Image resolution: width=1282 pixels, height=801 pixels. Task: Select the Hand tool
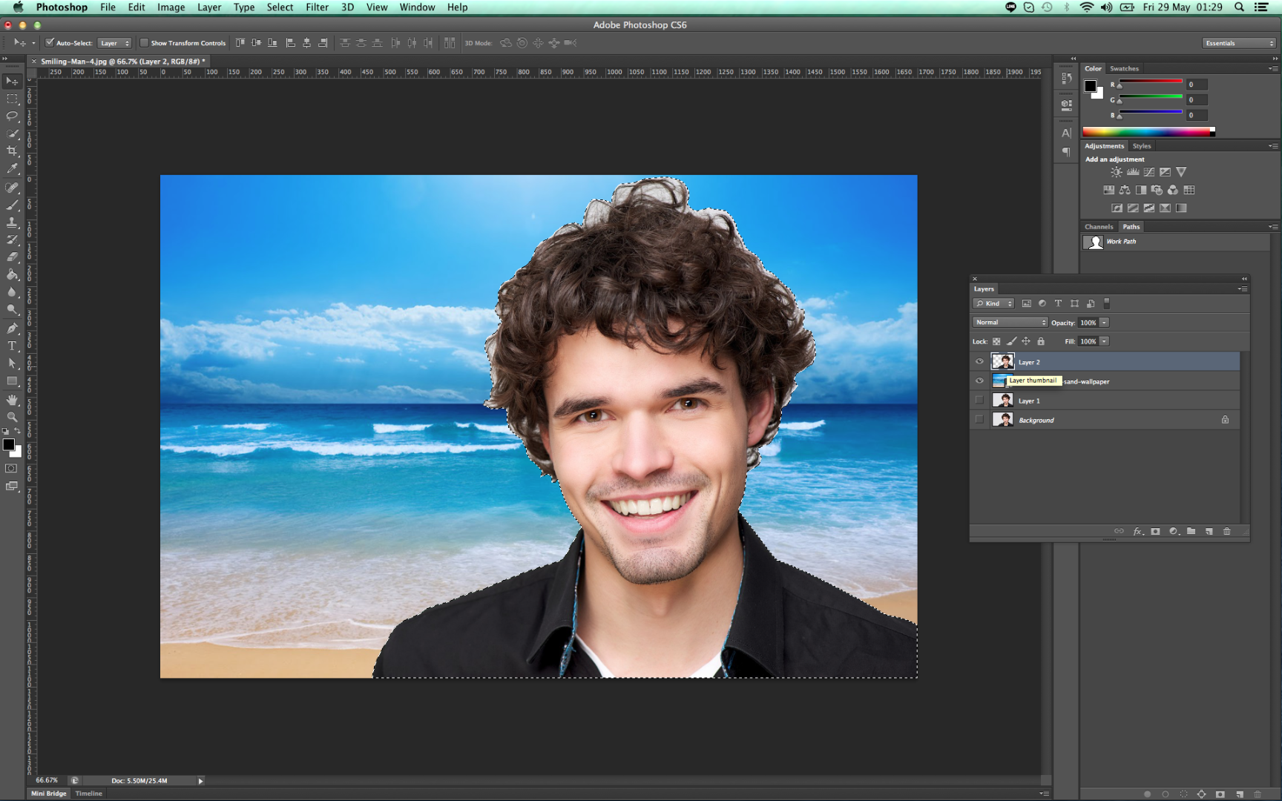12,400
